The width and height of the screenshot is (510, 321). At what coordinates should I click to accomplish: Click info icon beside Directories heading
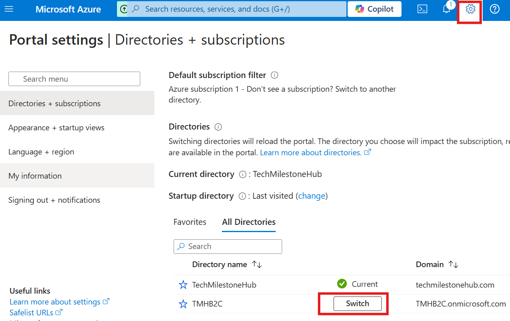tap(218, 127)
